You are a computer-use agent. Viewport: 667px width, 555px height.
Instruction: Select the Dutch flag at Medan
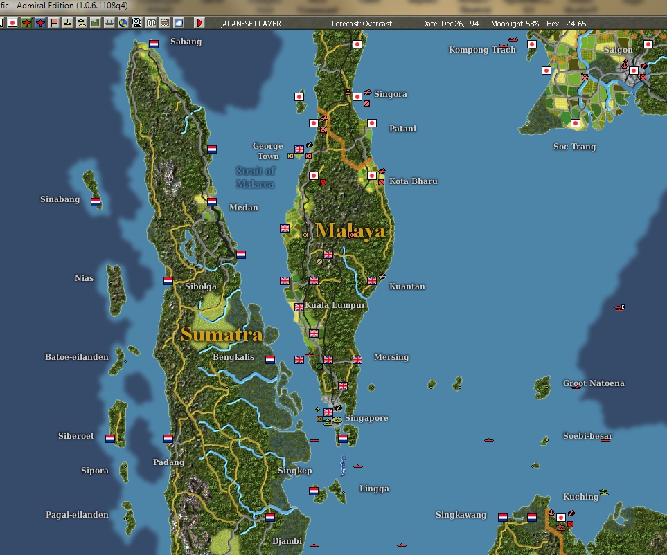[x=212, y=202]
